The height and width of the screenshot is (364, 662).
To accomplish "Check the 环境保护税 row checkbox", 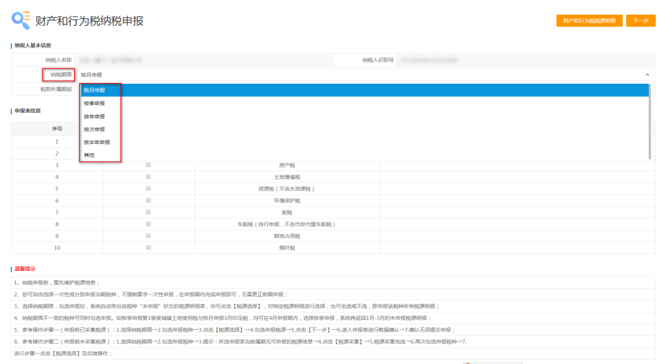I will click(x=148, y=201).
